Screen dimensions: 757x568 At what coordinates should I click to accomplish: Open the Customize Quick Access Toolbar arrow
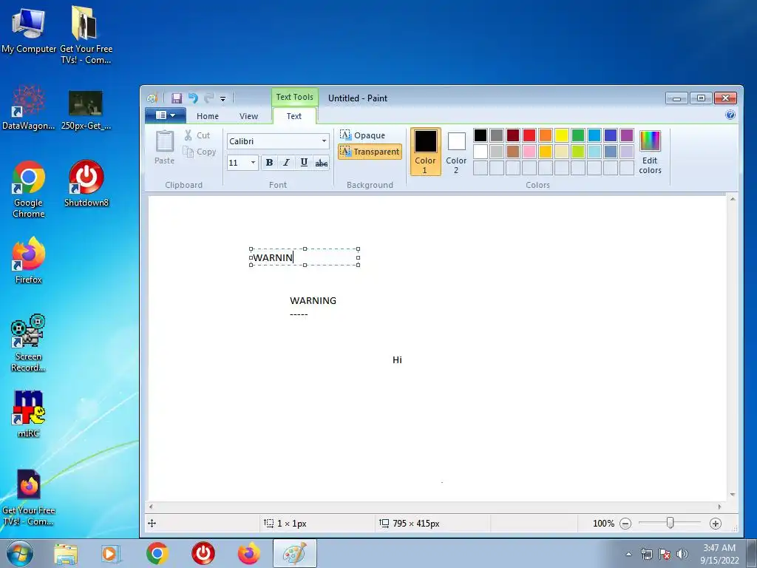pyautogui.click(x=223, y=98)
